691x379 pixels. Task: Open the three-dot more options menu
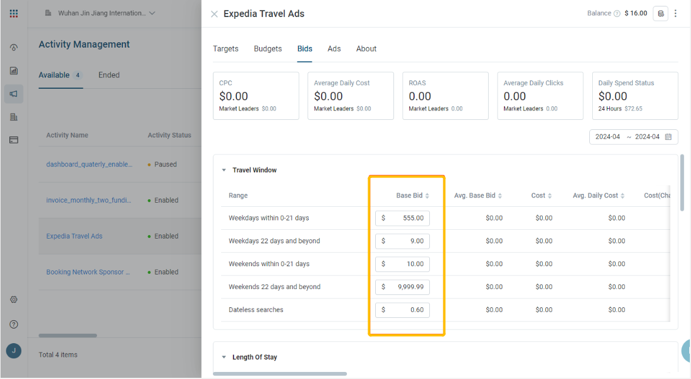point(676,14)
